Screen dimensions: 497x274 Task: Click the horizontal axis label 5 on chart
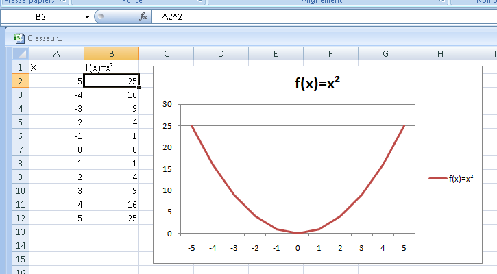pos(404,248)
